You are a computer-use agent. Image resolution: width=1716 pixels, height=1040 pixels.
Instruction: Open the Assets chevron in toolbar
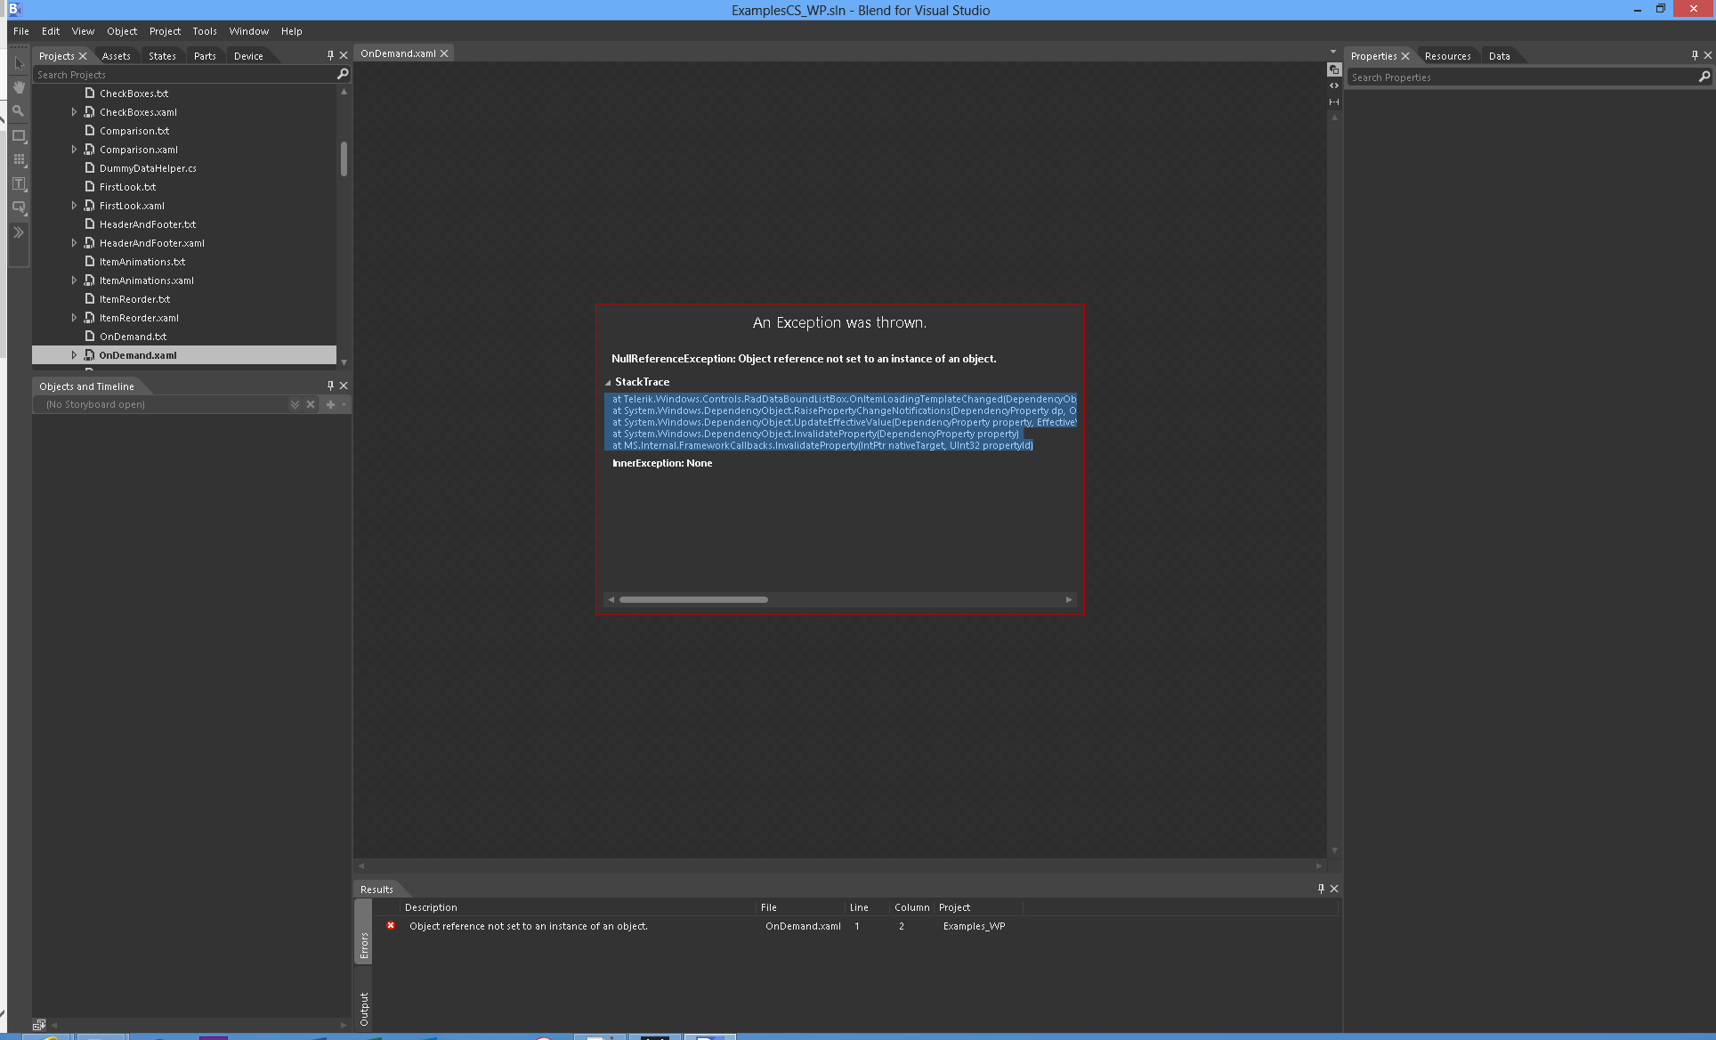(19, 232)
